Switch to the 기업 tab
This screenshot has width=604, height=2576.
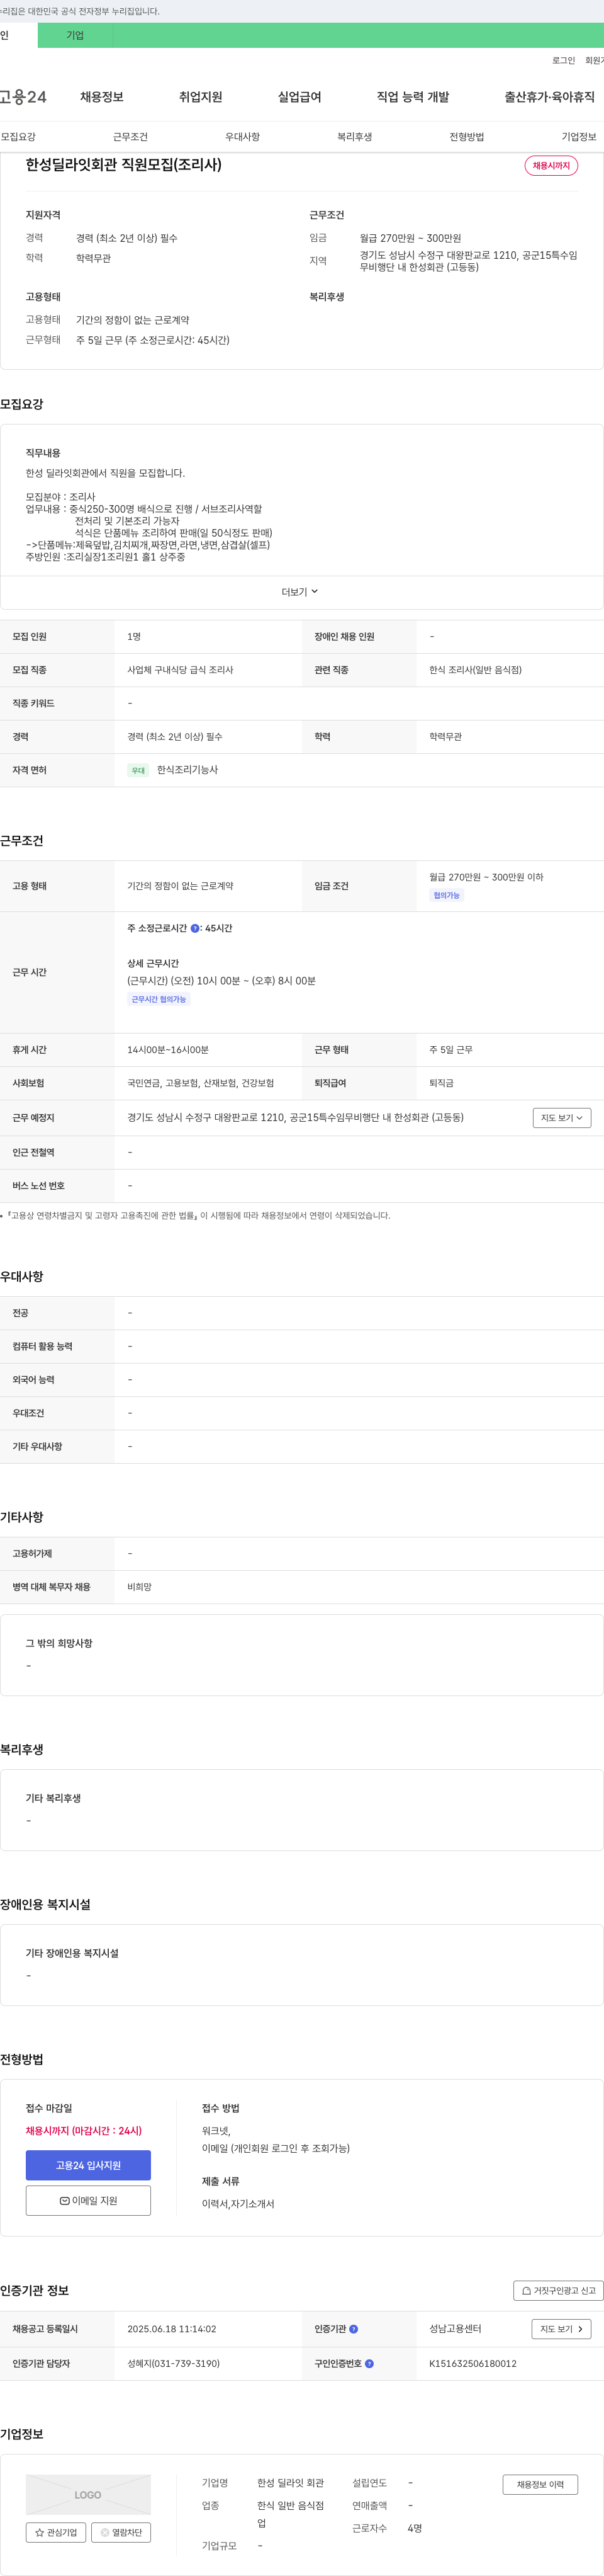point(75,35)
